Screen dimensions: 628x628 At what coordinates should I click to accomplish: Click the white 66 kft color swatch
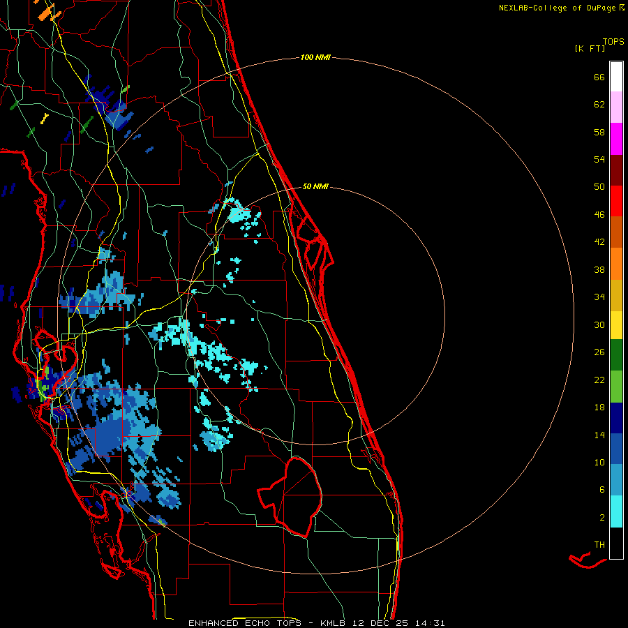(616, 77)
